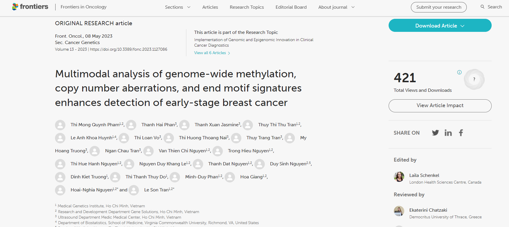Viewport: 509px width, 227px height.
Task: Share the article on LinkedIn
Action: click(x=448, y=133)
